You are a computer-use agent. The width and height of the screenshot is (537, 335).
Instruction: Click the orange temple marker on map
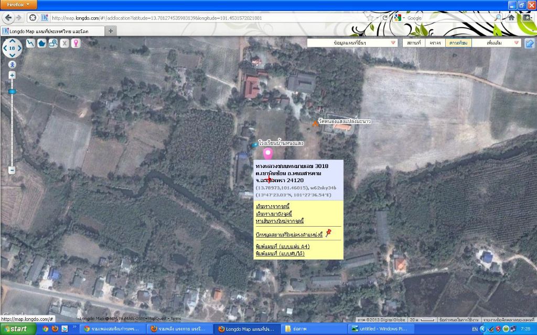coord(316,124)
